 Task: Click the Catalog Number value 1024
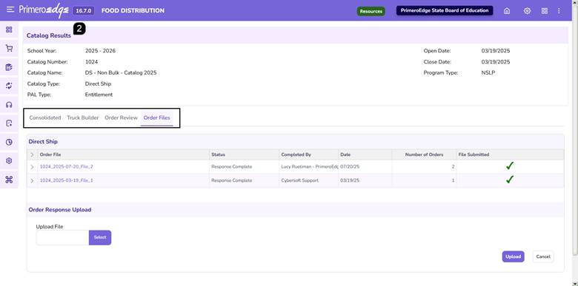coord(91,62)
